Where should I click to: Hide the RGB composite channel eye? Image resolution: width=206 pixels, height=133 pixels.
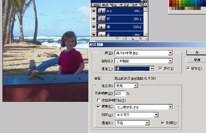(94, 11)
